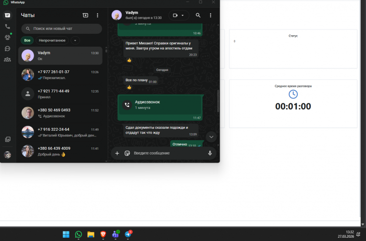Open the Status updates tab in sidebar
Screen dimensions: 366x241
(x=8, y=38)
